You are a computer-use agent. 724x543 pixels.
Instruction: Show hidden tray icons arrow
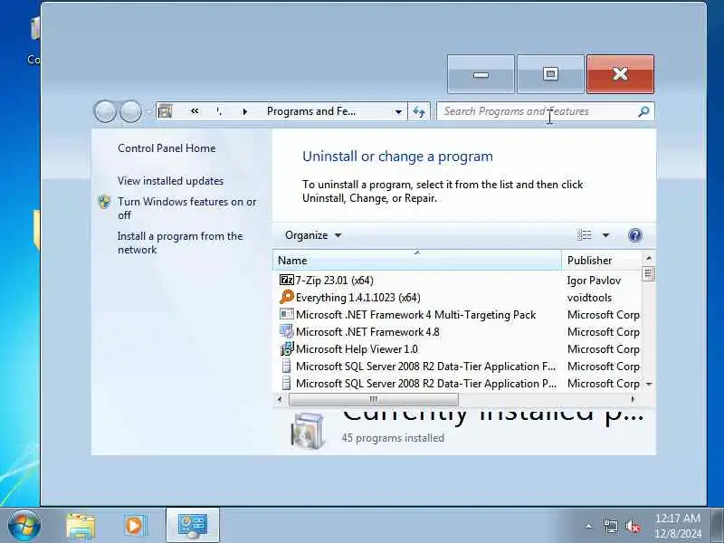pos(589,526)
